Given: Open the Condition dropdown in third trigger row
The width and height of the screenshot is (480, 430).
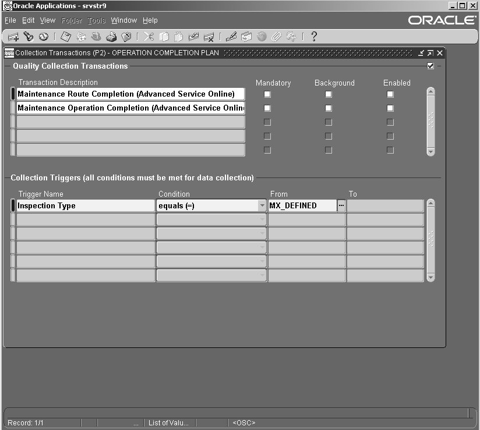Looking at the screenshot, I should tap(262, 234).
